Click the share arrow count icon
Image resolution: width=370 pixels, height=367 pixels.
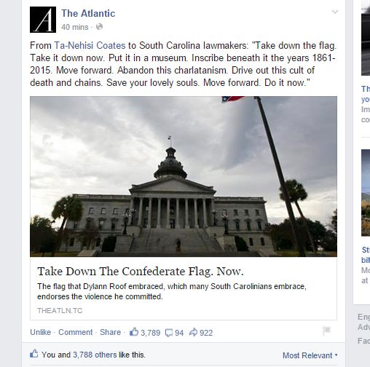click(x=193, y=332)
